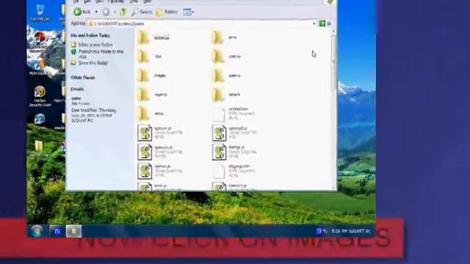
Task: Open the Forward button history dropdown arrow
Action: tap(115, 12)
